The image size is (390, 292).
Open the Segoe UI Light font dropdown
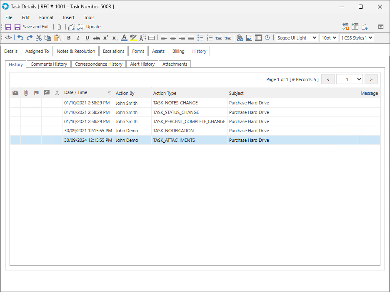pyautogui.click(x=296, y=38)
